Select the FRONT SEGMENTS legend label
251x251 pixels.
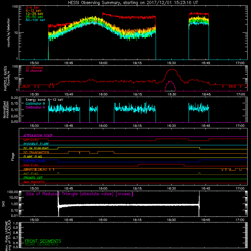click(43, 241)
